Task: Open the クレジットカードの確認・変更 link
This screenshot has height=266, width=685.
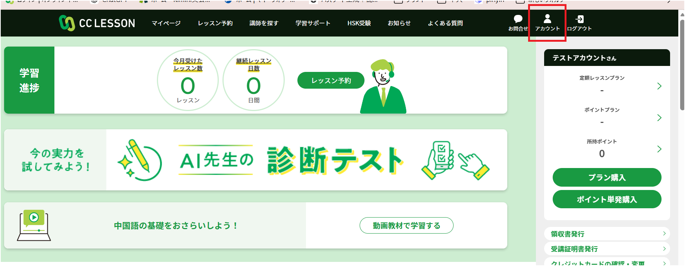Action: [607, 262]
